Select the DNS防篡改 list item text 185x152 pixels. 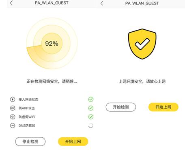[27, 126]
